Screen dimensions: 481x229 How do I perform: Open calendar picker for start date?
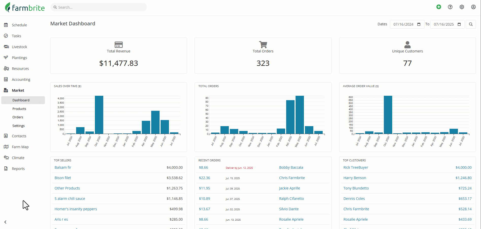coord(419,24)
